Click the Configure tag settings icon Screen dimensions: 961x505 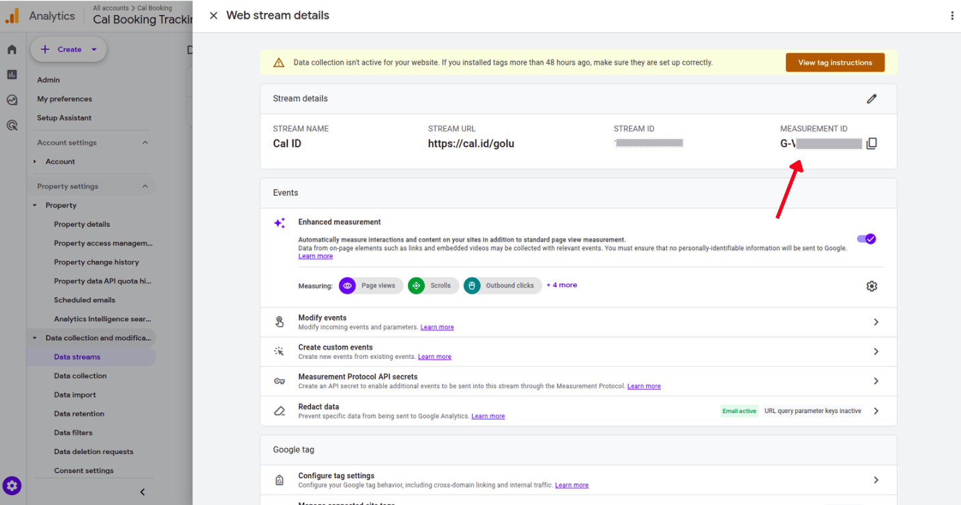[x=280, y=480]
